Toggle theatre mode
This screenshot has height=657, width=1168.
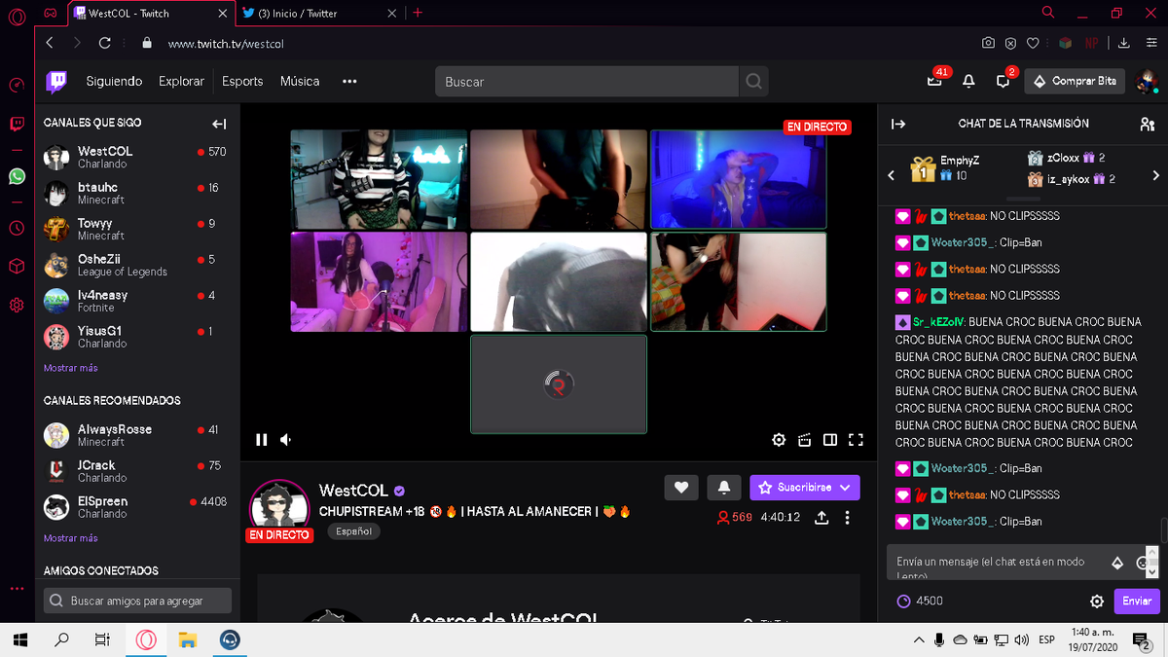[x=830, y=440]
